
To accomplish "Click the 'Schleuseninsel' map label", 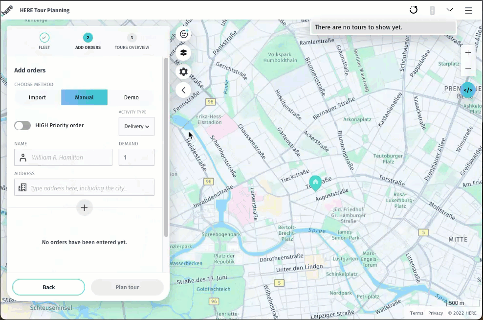I will click(x=51, y=308).
